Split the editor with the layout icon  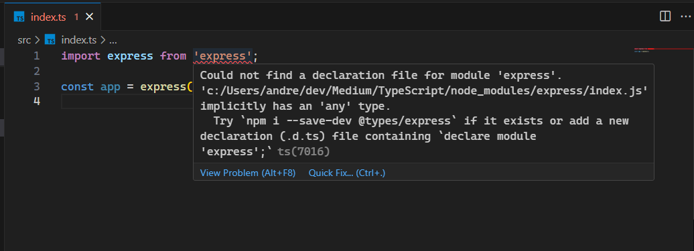point(665,16)
